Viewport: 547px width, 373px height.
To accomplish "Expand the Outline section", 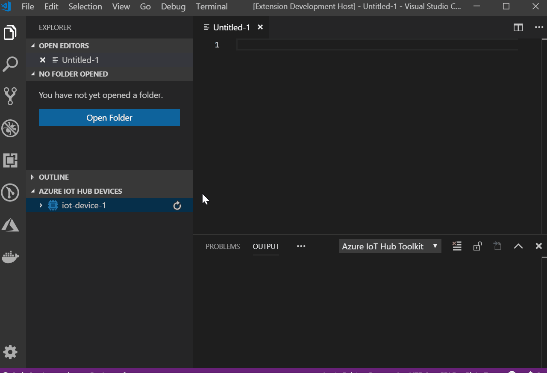I will (x=32, y=177).
